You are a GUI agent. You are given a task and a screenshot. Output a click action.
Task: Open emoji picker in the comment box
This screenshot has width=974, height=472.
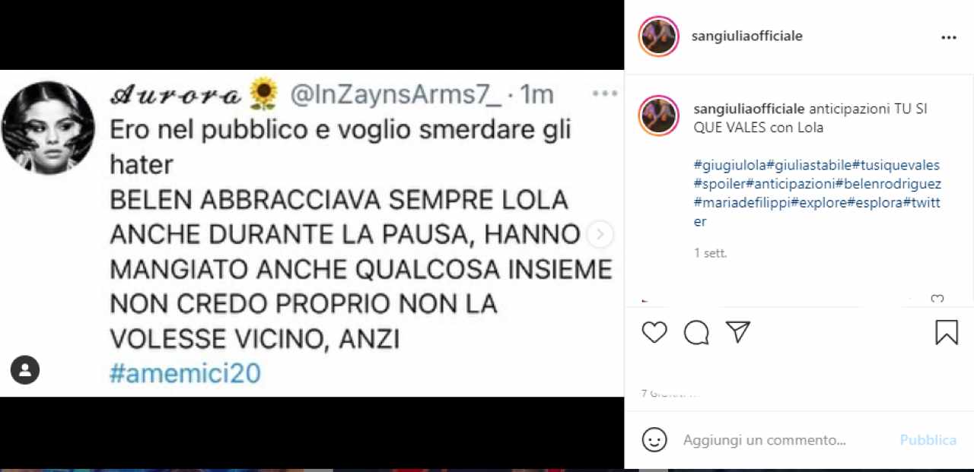(x=654, y=439)
